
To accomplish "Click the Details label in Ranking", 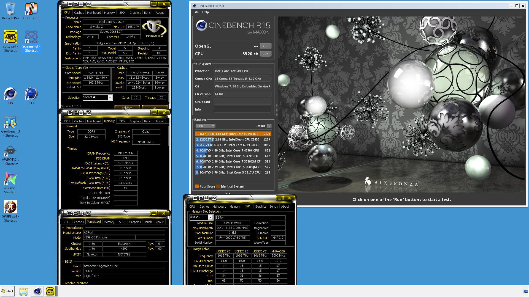I will (260, 126).
